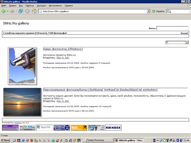191x143 pixels.
Task: Click the green Back arrow button
Action: click(x=4, y=11)
